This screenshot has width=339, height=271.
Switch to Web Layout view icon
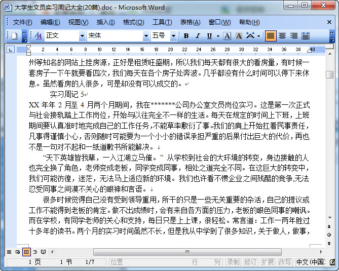[x=18, y=252]
